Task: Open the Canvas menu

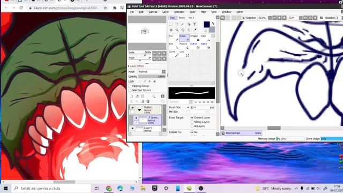Action: (153, 12)
